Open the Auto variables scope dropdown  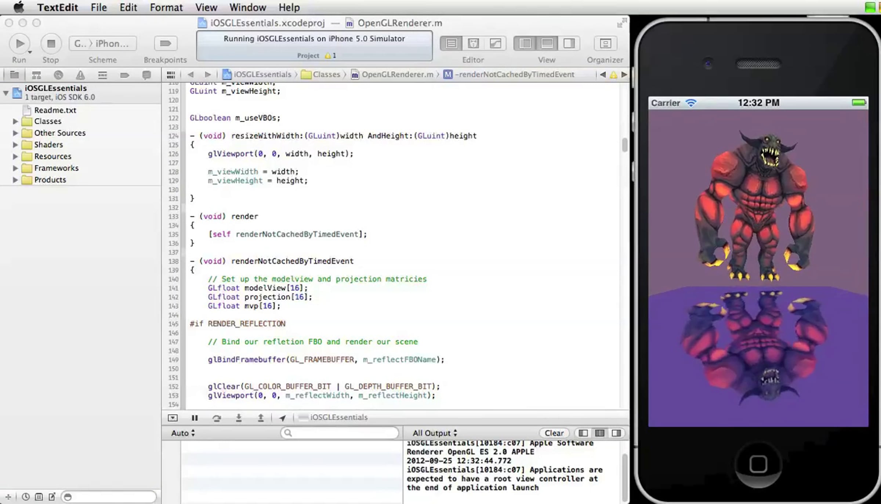tap(183, 433)
